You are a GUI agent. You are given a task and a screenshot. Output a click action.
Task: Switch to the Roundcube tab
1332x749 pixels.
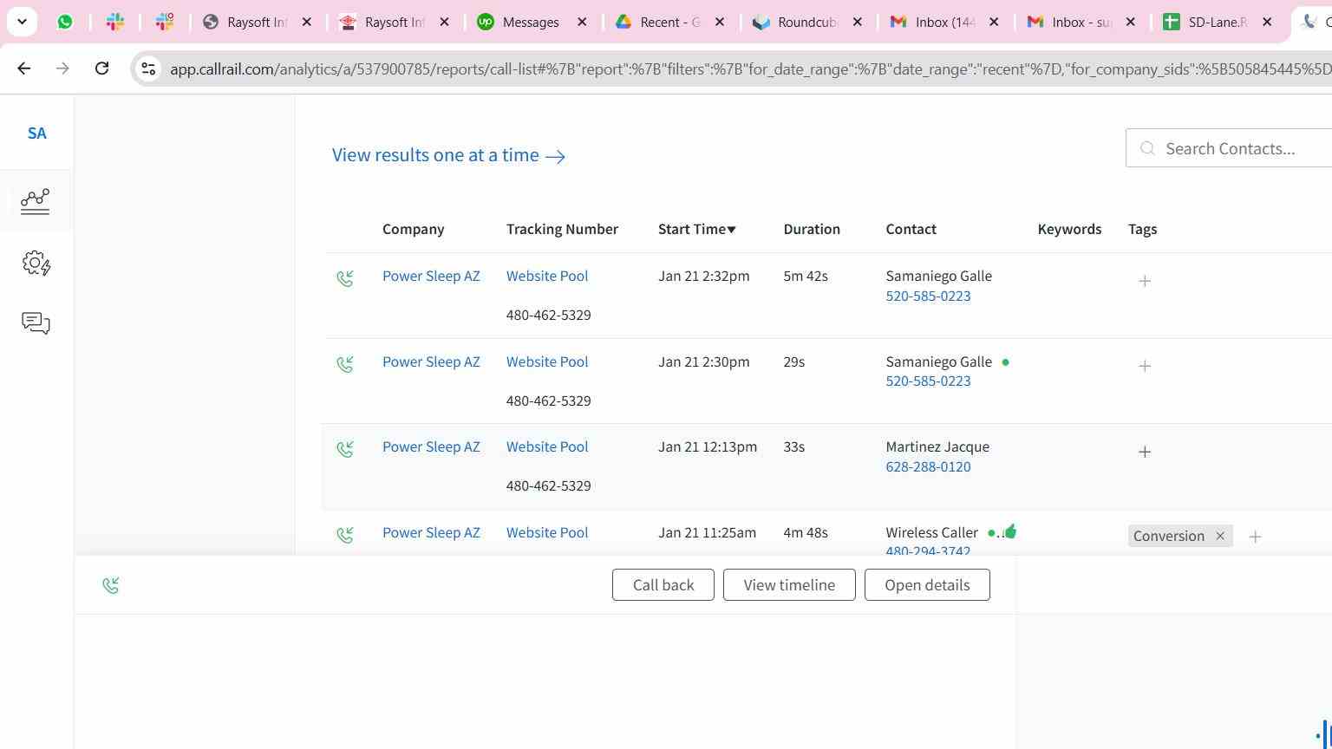(806, 22)
